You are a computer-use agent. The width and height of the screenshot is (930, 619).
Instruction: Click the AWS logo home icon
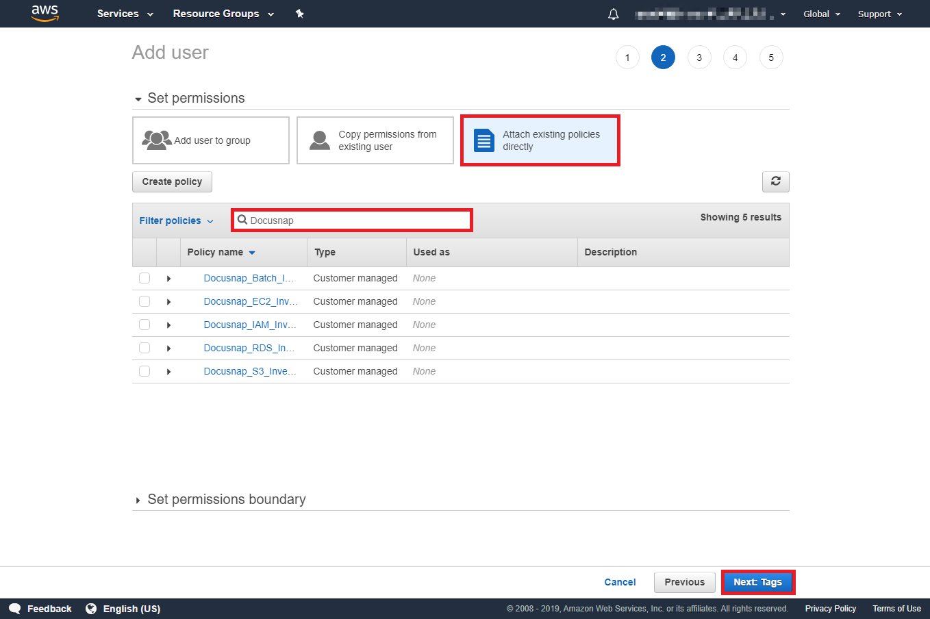pos(45,13)
